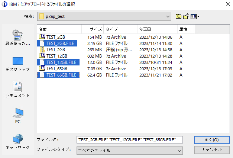
Task: Click the 圧縮 (zip 形... type cell
Action: (119, 50)
